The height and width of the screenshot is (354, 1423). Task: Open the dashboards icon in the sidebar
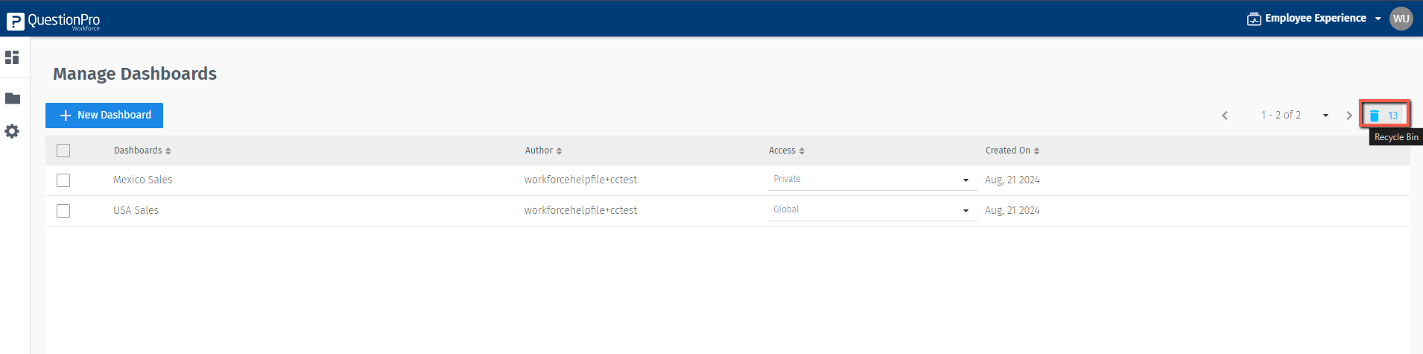pos(12,57)
